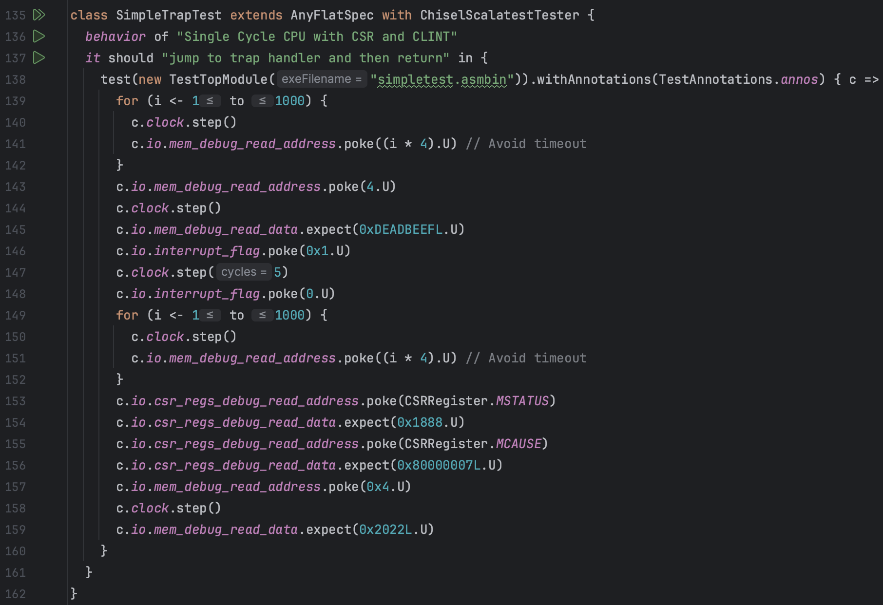This screenshot has width=883, height=605.
Task: Click interrupt_flag on line 148
Action: click(207, 294)
